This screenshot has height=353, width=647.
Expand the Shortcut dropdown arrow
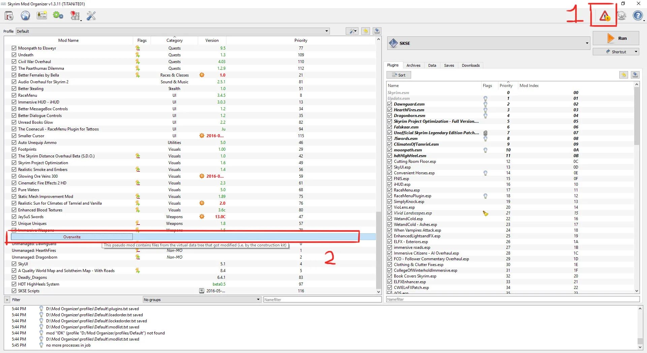[x=636, y=52]
